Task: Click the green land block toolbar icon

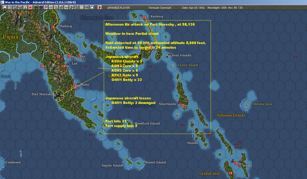Action: click(x=61, y=7)
